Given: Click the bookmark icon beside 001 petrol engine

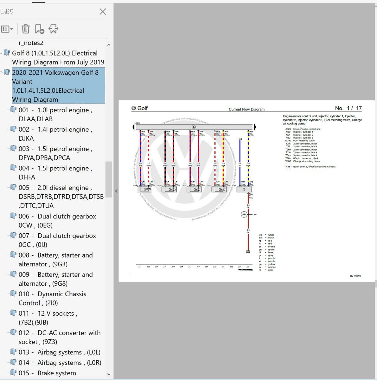Looking at the screenshot, I should [x=13, y=110].
